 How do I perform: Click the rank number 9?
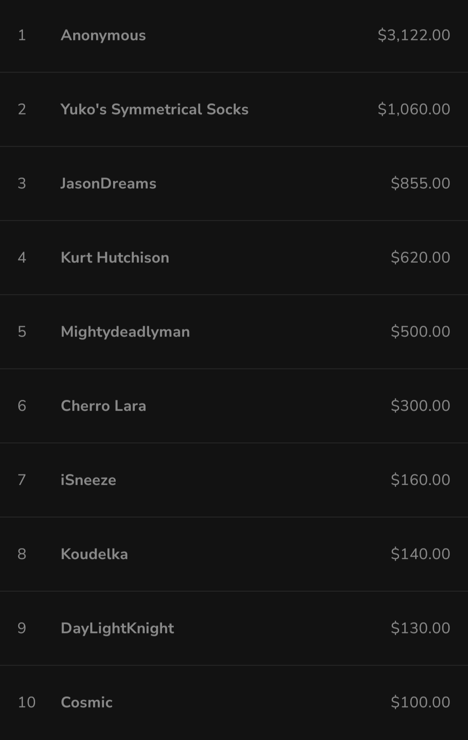coord(22,628)
